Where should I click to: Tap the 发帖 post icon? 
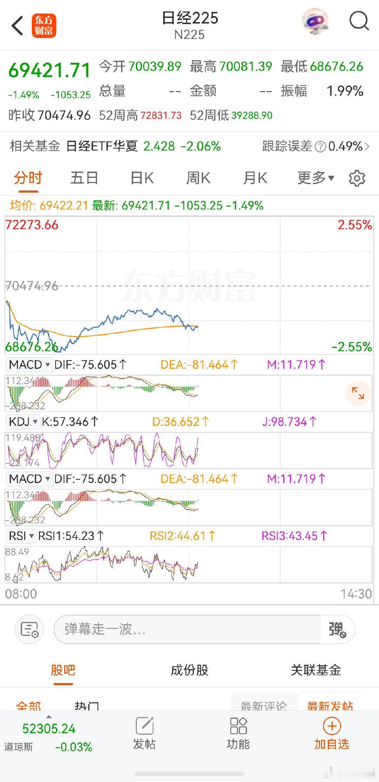[x=144, y=734]
